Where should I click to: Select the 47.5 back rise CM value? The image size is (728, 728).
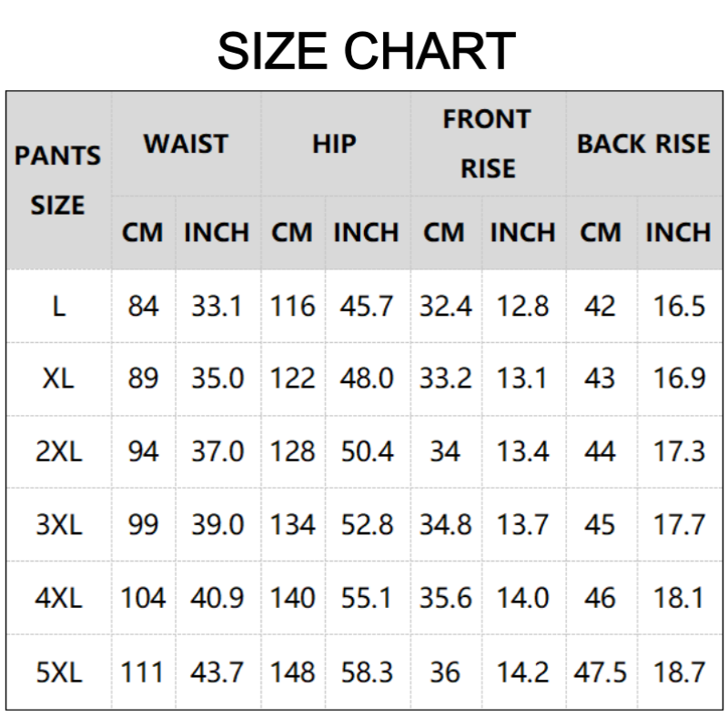coord(601,672)
